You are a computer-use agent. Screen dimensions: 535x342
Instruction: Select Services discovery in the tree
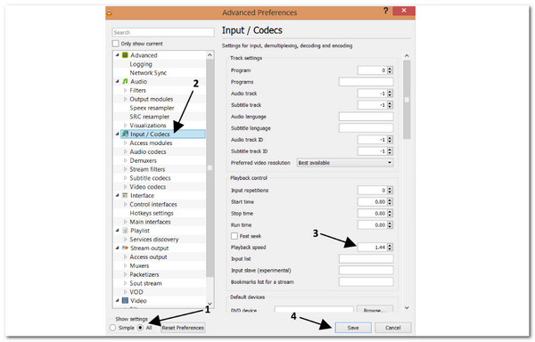pyautogui.click(x=154, y=240)
